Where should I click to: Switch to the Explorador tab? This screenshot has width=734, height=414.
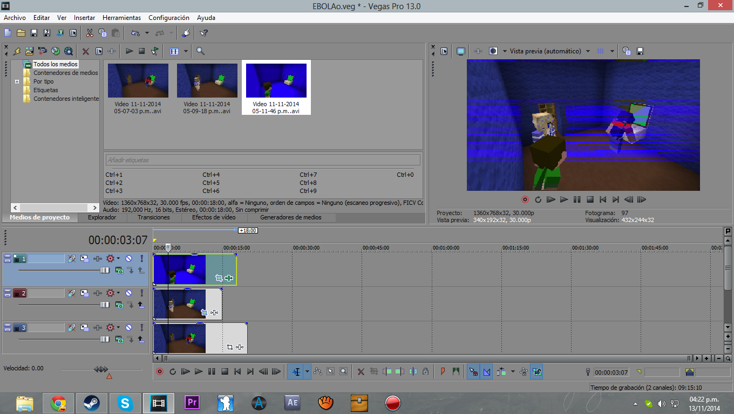tap(102, 217)
